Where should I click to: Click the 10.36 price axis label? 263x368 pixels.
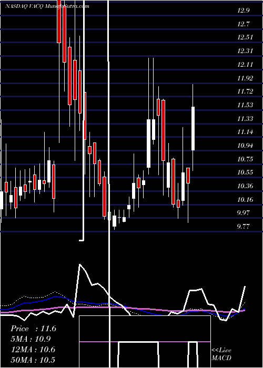tap(245, 186)
